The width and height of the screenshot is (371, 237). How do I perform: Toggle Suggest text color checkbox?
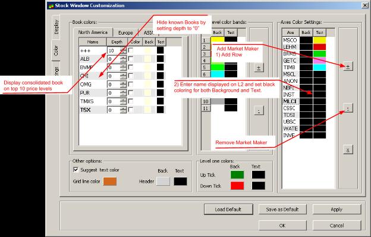(76, 170)
